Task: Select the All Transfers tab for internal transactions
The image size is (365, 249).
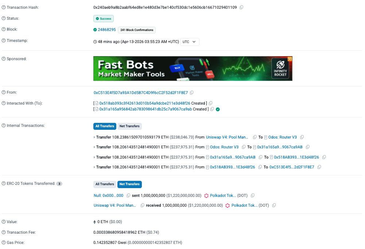Action: point(105,126)
